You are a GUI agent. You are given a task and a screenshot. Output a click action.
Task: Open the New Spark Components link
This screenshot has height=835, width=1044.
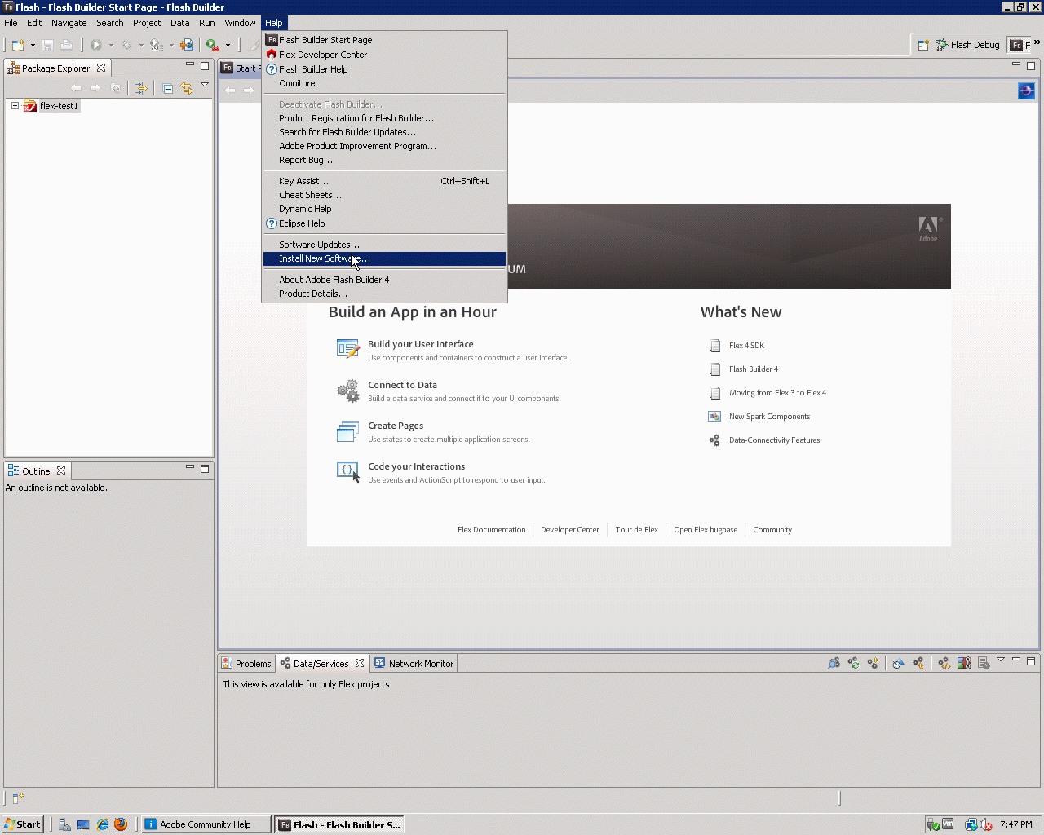pos(769,417)
